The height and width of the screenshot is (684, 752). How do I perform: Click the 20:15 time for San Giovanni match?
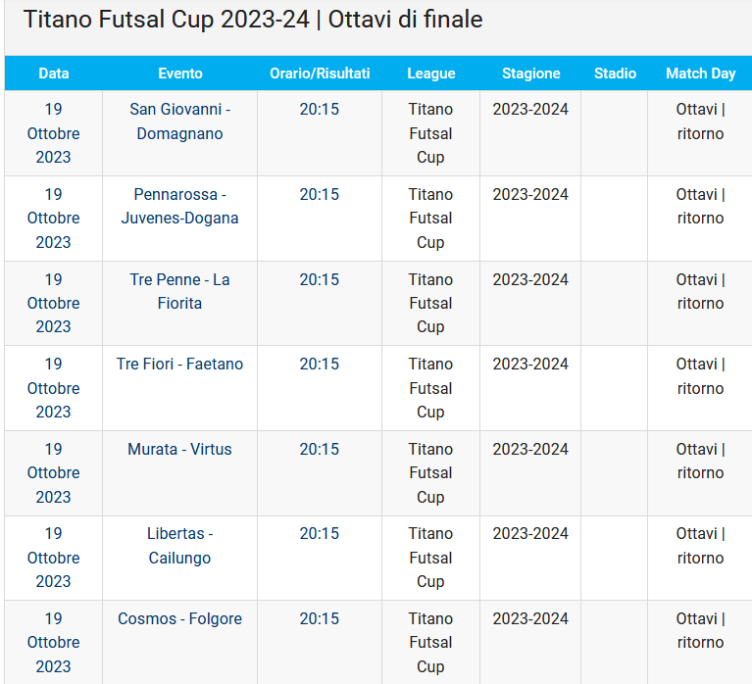(320, 109)
